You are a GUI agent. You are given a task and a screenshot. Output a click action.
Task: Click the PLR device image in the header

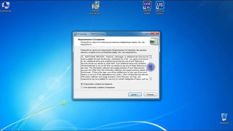click(x=154, y=41)
